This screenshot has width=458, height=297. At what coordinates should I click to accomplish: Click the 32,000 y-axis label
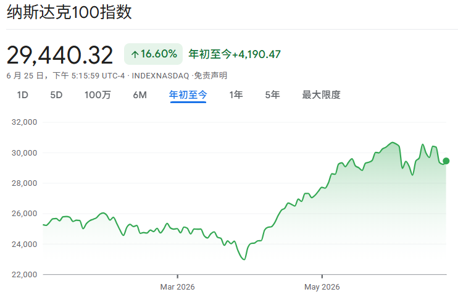pos(24,122)
